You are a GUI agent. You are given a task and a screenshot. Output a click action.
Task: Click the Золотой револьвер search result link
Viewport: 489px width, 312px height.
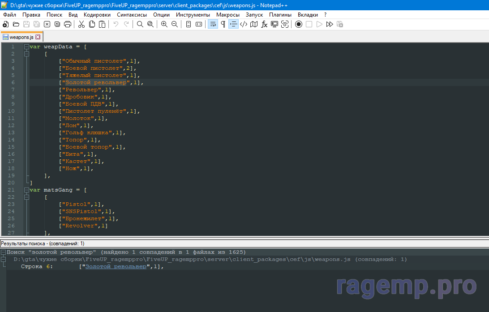point(116,266)
